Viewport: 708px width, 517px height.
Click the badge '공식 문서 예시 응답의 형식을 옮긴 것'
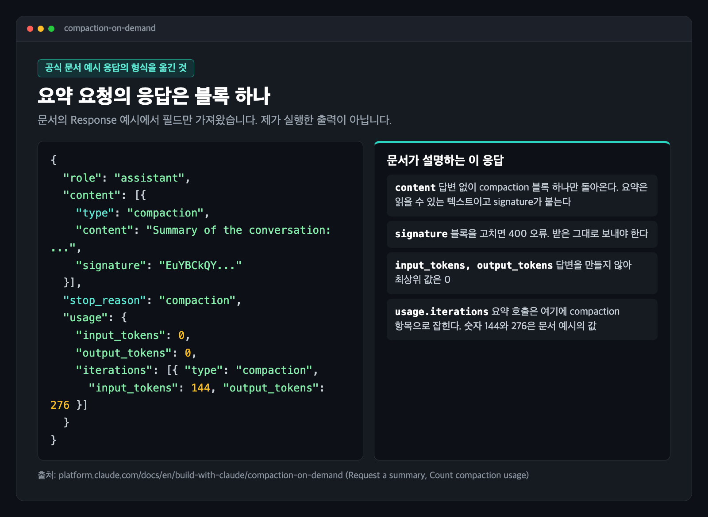pyautogui.click(x=116, y=68)
